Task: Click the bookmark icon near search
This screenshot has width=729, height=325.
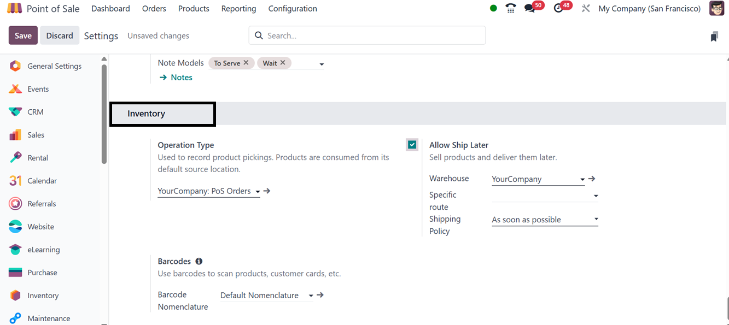Action: point(714,37)
